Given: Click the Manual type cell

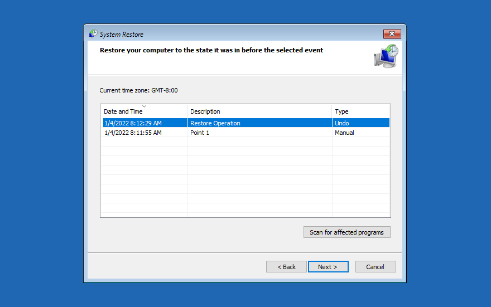Looking at the screenshot, I should pos(344,133).
